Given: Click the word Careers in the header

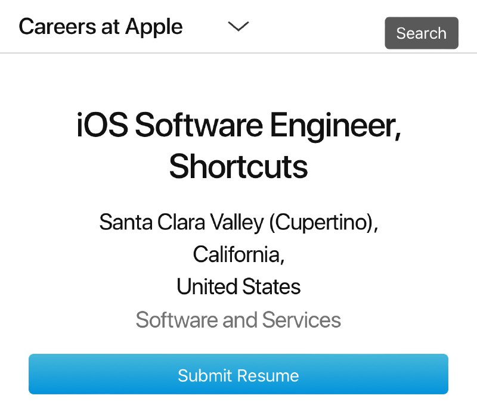Looking at the screenshot, I should (57, 27).
